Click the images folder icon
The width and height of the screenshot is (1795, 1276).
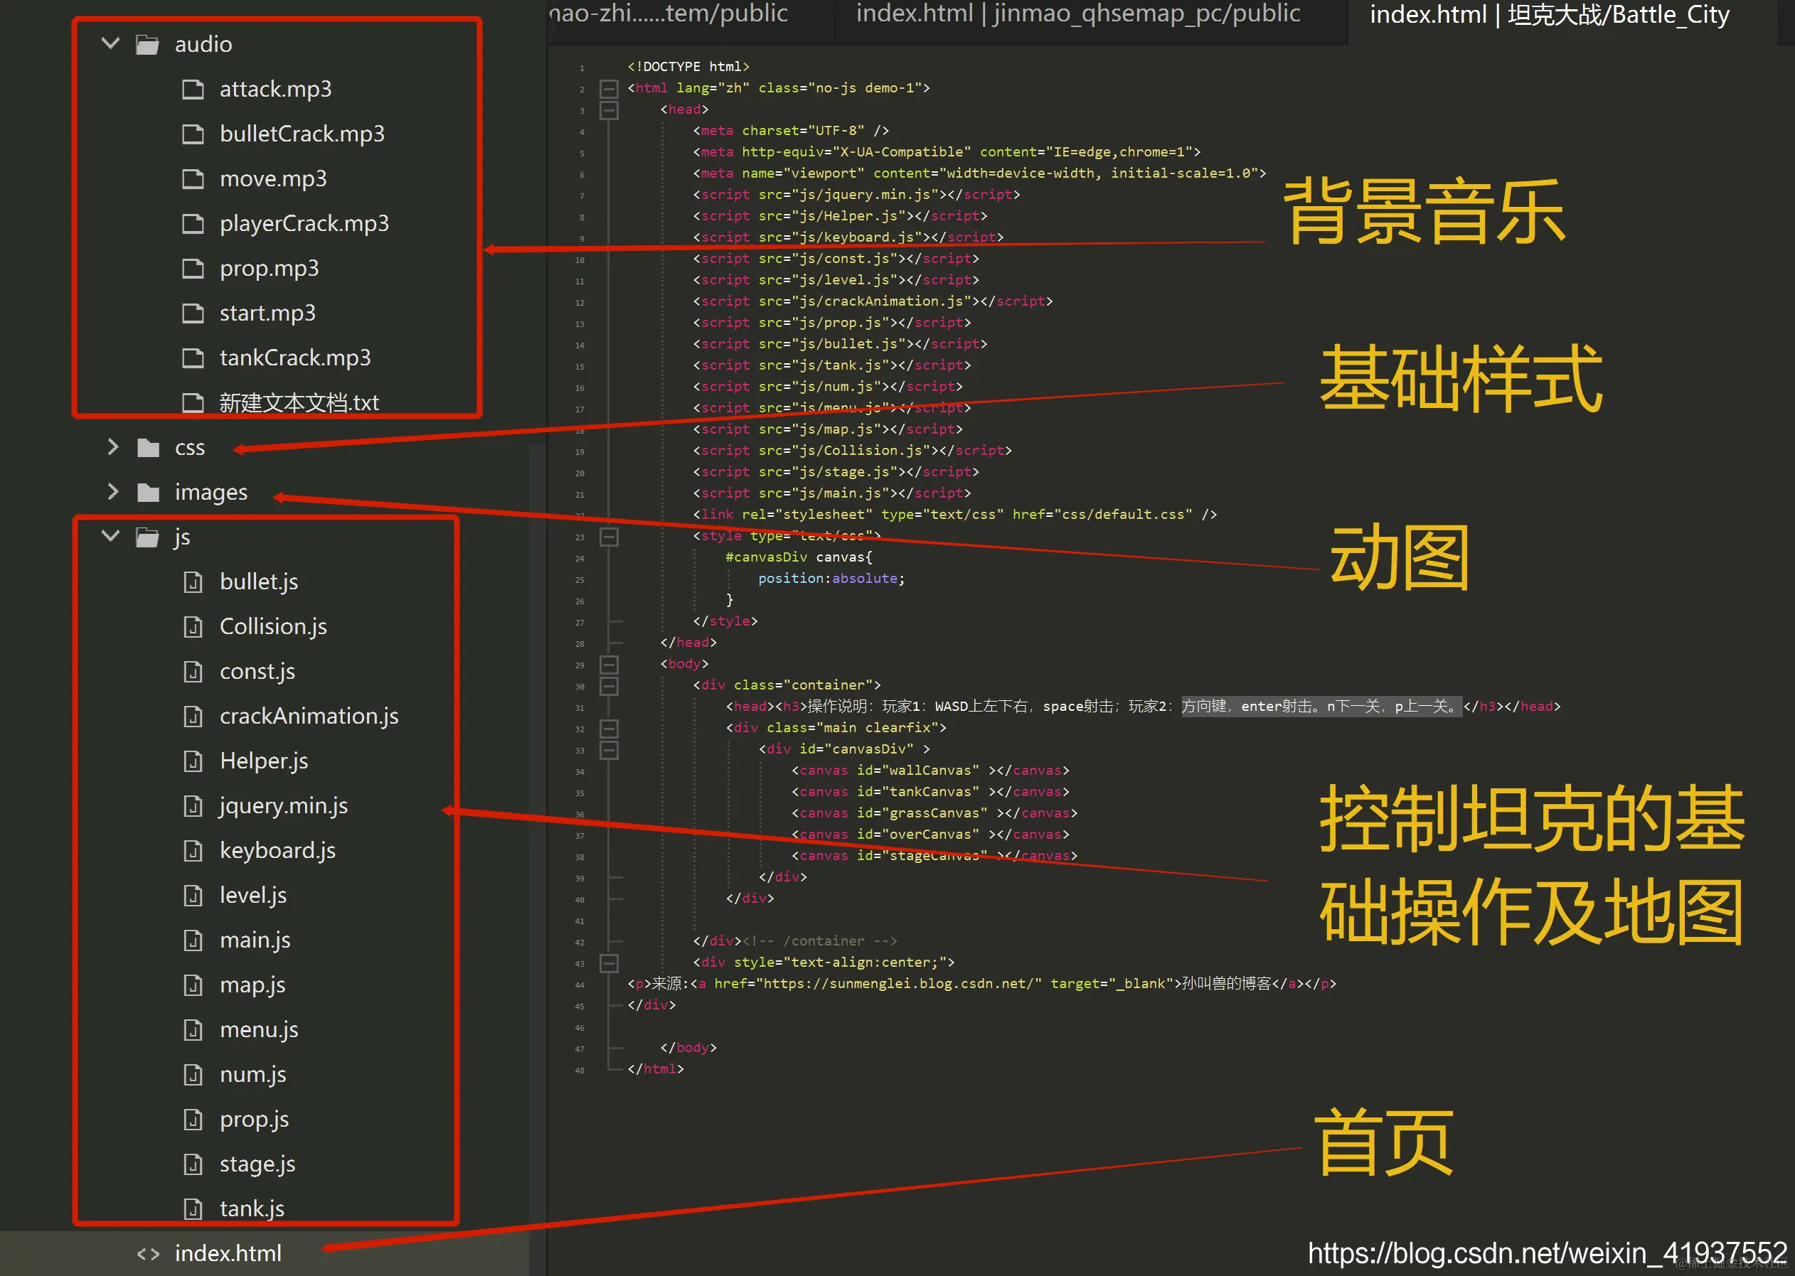(148, 493)
